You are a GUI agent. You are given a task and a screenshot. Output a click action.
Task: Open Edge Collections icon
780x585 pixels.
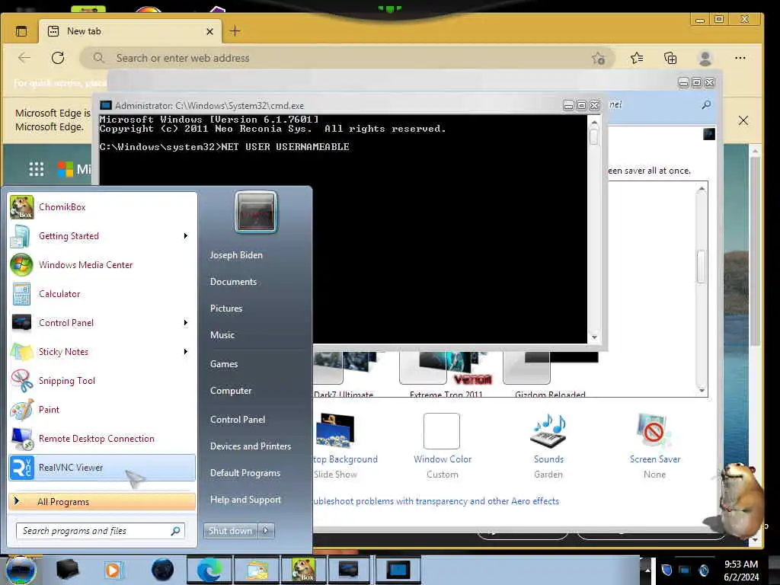[x=670, y=58]
